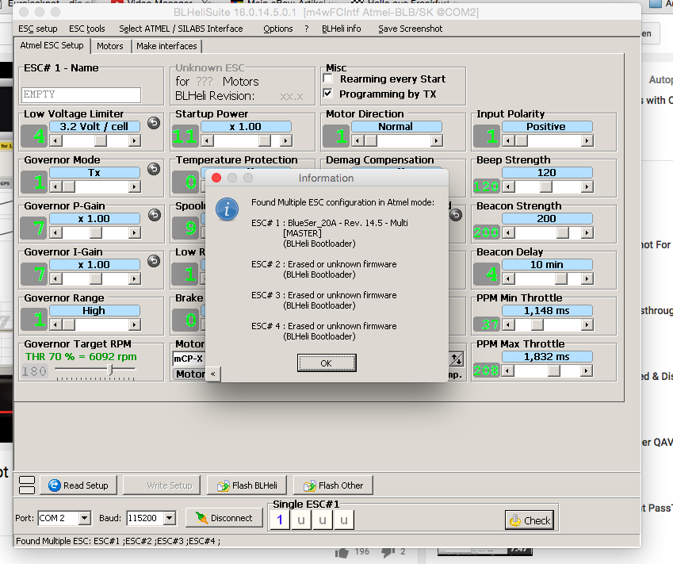Reset Governor I-Gain to default
Screen dimensions: 673x564
point(154,261)
